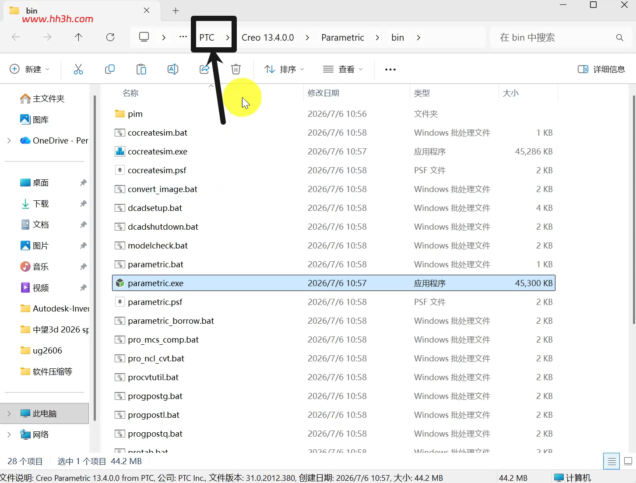Go back with the left arrow
The width and height of the screenshot is (636, 483).
click(x=16, y=37)
